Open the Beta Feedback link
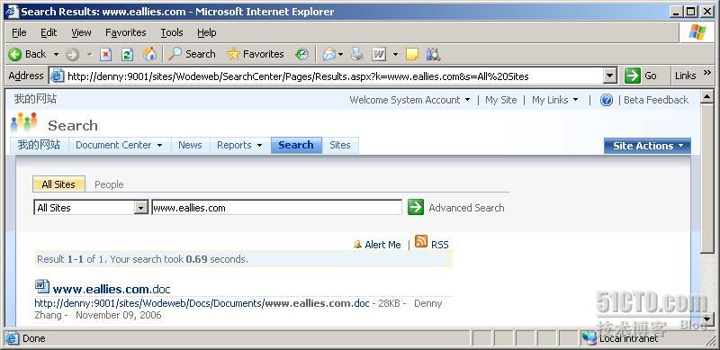This screenshot has width=720, height=350. tap(656, 100)
